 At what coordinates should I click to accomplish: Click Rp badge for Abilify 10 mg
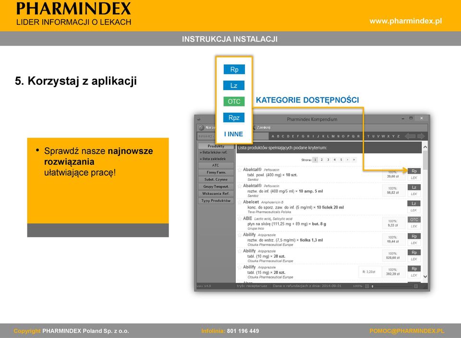click(x=414, y=252)
